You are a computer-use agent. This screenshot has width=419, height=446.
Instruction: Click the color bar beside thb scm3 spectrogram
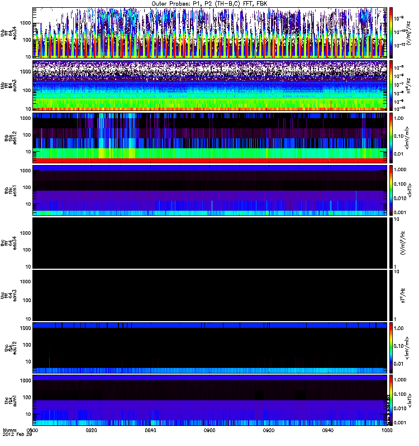[391, 85]
